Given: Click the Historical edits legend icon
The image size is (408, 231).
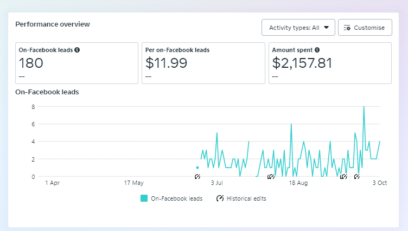Looking at the screenshot, I should click(x=220, y=198).
